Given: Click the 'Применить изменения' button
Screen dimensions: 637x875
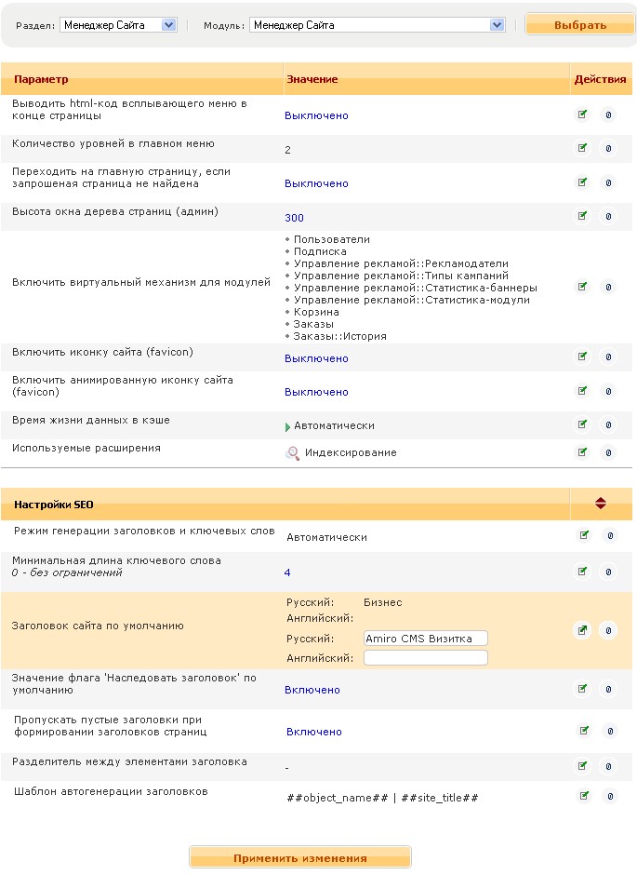Looking at the screenshot, I should pos(299,857).
